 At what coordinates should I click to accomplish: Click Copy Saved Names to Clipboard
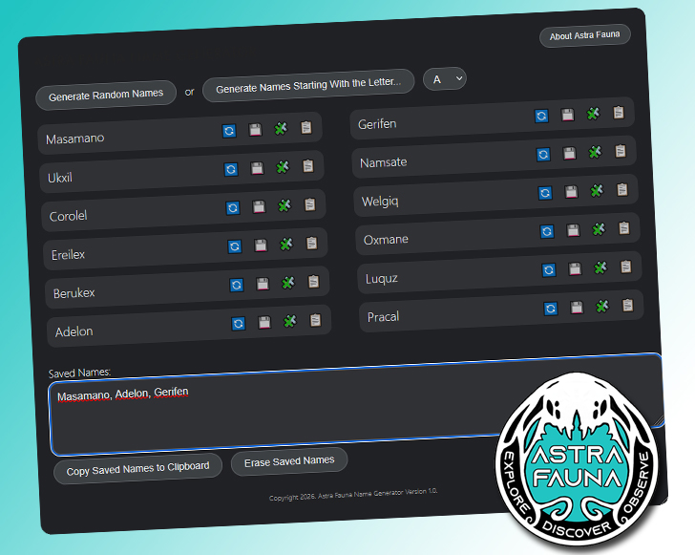tap(137, 470)
